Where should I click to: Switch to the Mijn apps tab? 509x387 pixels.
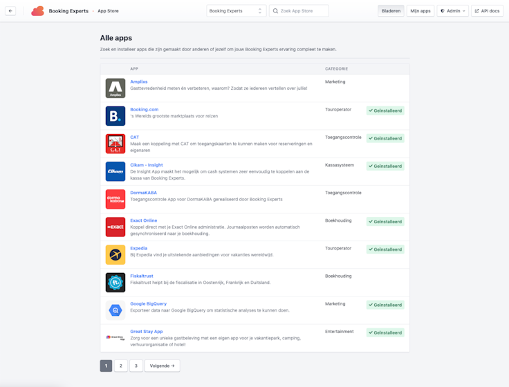click(x=420, y=10)
